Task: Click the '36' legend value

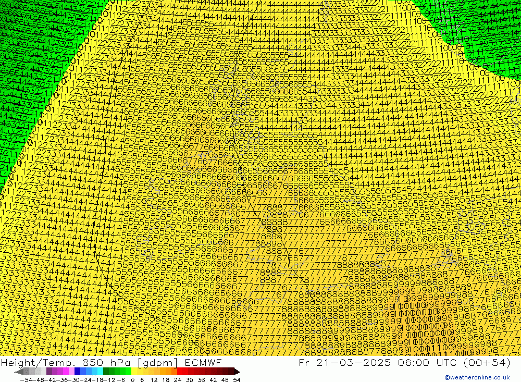Action: pyautogui.click(x=201, y=380)
